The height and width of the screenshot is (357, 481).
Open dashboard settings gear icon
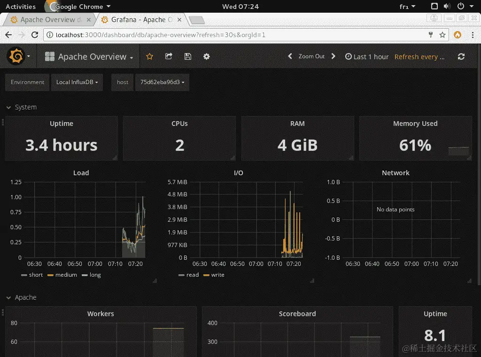[207, 56]
